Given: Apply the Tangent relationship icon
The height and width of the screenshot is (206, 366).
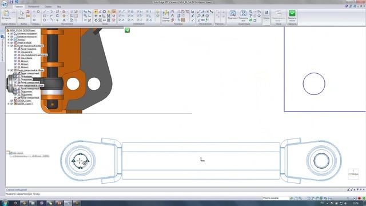Looking at the screenshot, I should click(x=96, y=21).
